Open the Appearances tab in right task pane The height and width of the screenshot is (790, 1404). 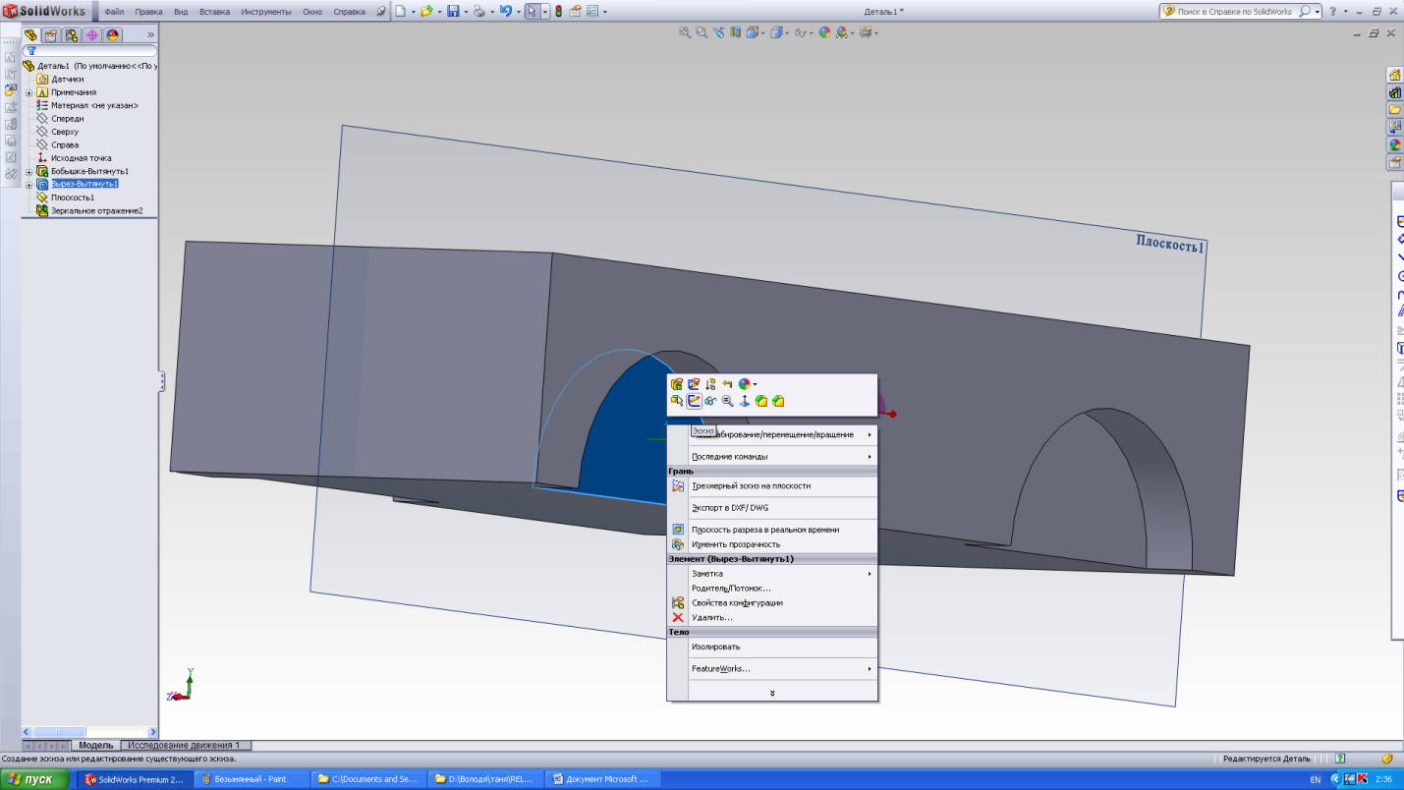1394,144
